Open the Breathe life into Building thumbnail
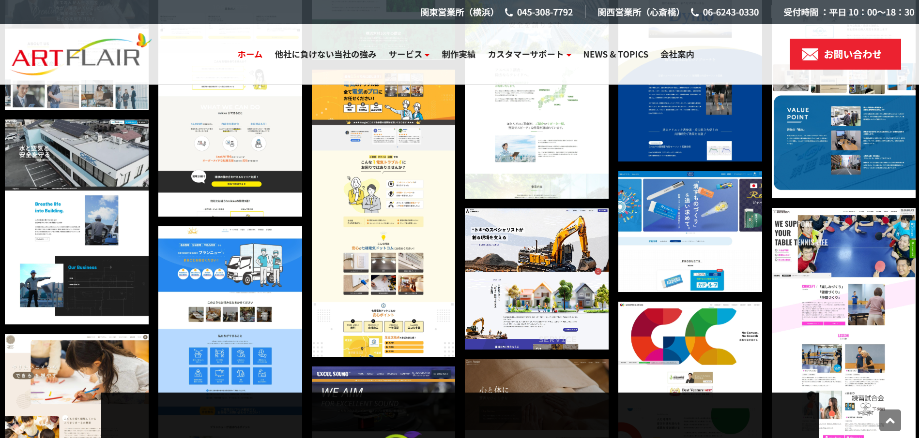The width and height of the screenshot is (919, 438). [77, 221]
